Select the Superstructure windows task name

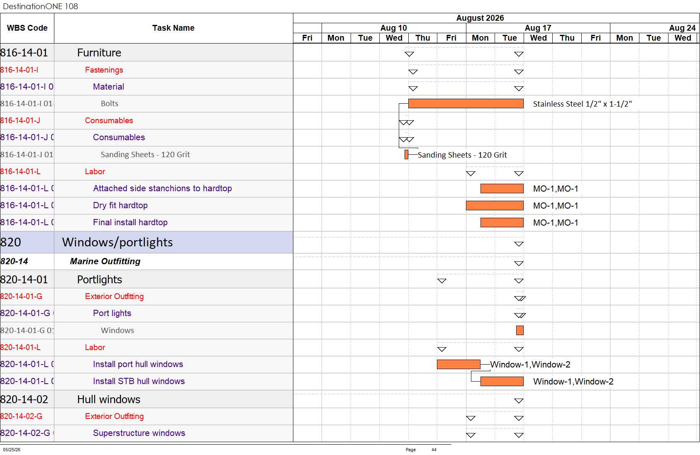[139, 433]
